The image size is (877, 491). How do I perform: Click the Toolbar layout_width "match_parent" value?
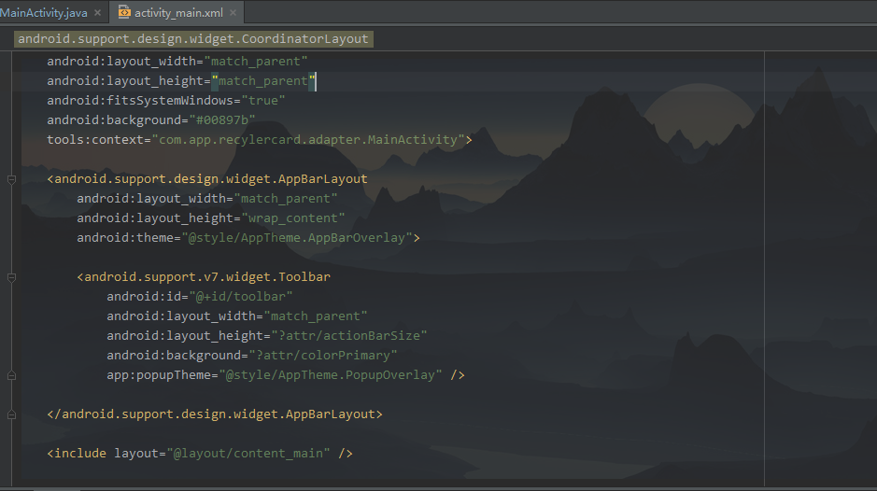click(316, 316)
